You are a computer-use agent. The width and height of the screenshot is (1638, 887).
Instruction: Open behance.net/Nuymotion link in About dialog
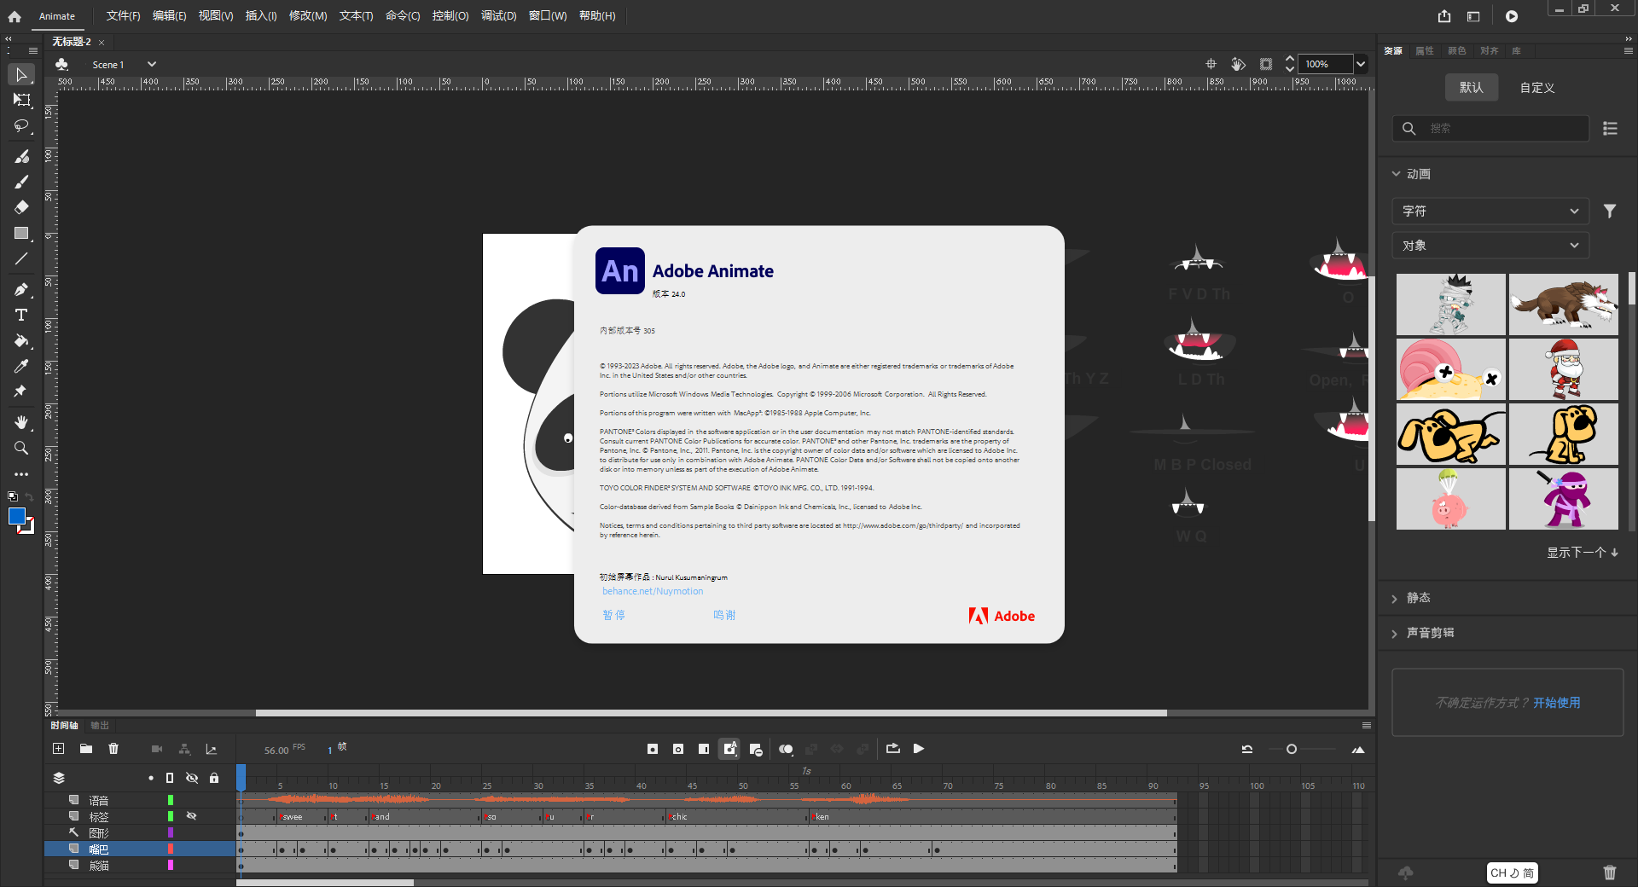click(653, 591)
